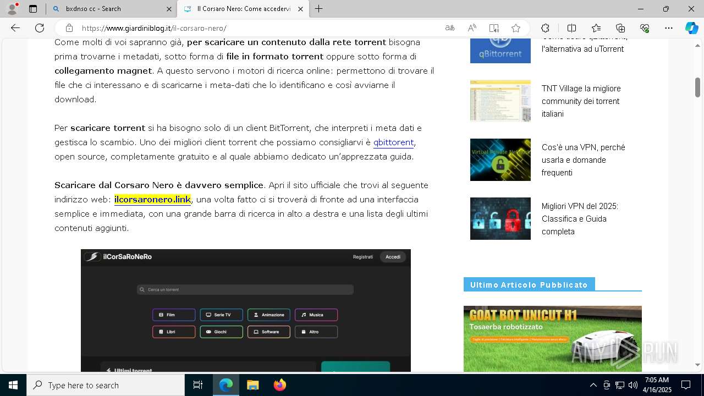Open the Extensions puzzle icon
This screenshot has width=704, height=396.
(545, 28)
